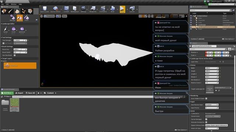Open Spawn Collision Handling dropdown
236x132 pixels.
tap(216, 125)
